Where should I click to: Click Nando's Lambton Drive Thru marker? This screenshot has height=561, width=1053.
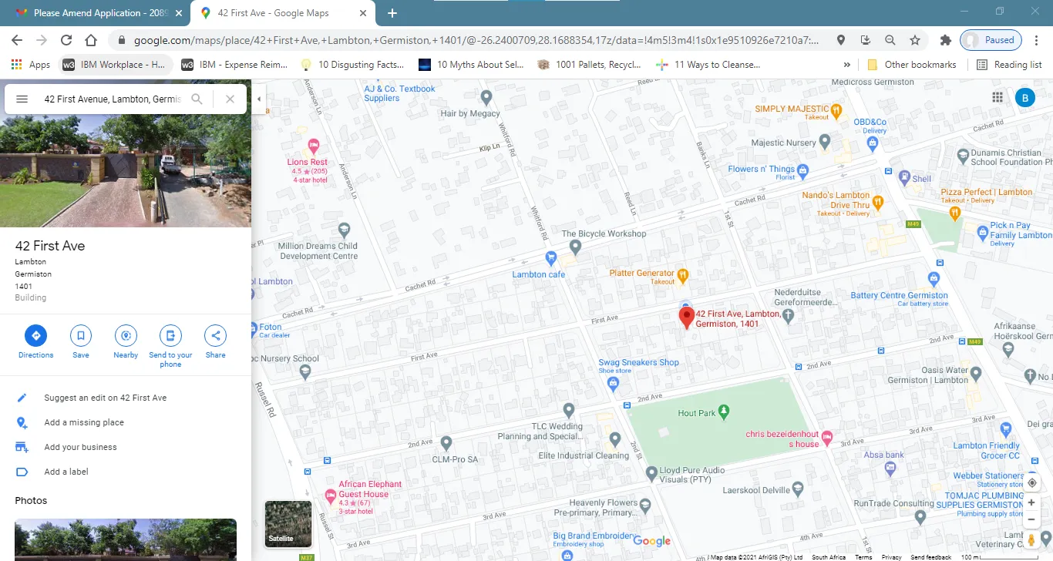pyautogui.click(x=877, y=202)
